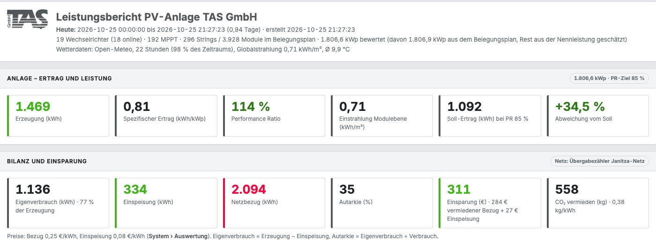Click the Erzeugung (kWh) card value 1.469
Viewport: 656px width, 248px height.
point(33,107)
